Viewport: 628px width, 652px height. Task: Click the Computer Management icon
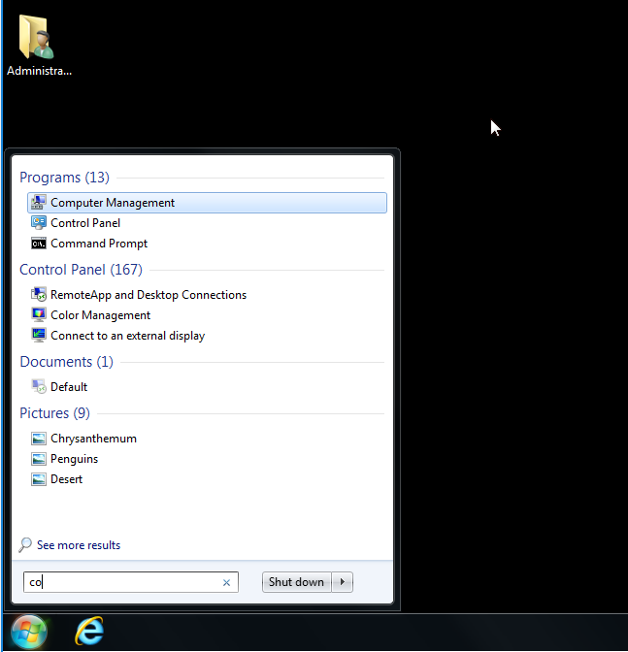pos(39,203)
